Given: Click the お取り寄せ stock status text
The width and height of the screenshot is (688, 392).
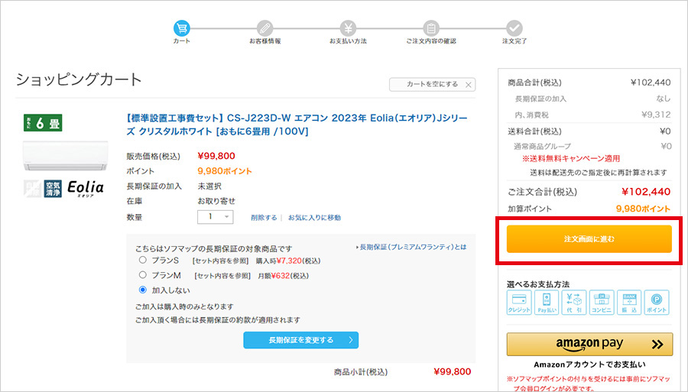Looking at the screenshot, I should tap(216, 201).
